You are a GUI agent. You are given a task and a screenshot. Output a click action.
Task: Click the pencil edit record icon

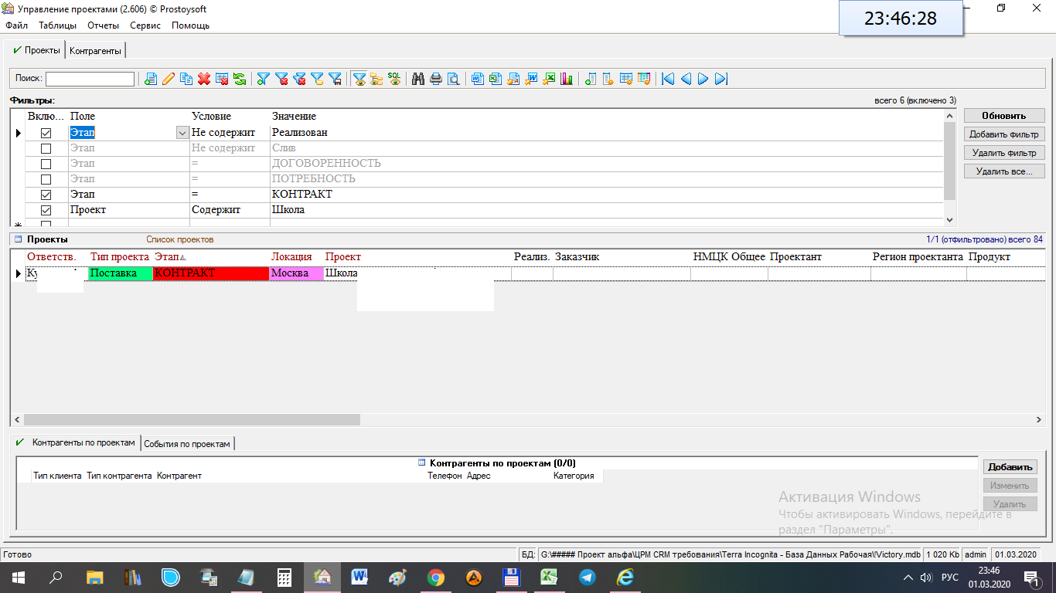click(x=168, y=79)
